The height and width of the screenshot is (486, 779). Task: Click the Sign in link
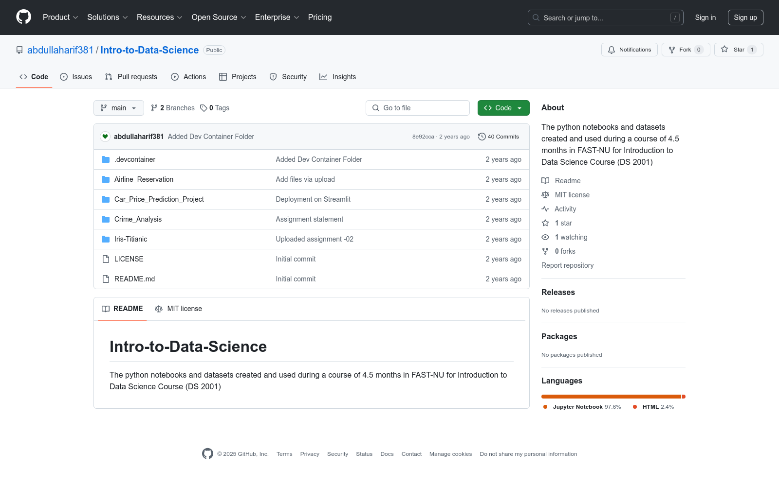[705, 17]
